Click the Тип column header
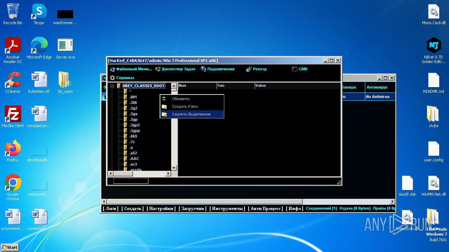The height and width of the screenshot is (252, 449). pyautogui.click(x=235, y=86)
